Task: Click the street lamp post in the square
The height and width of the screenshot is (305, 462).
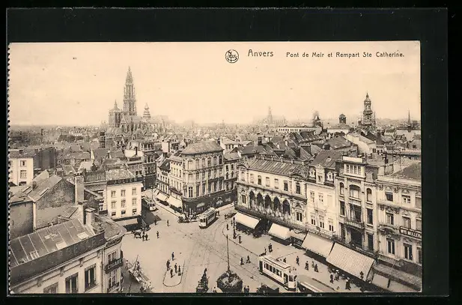Action: tap(228, 251)
